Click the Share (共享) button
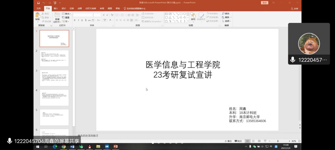335x150 pixels. tap(294, 8)
